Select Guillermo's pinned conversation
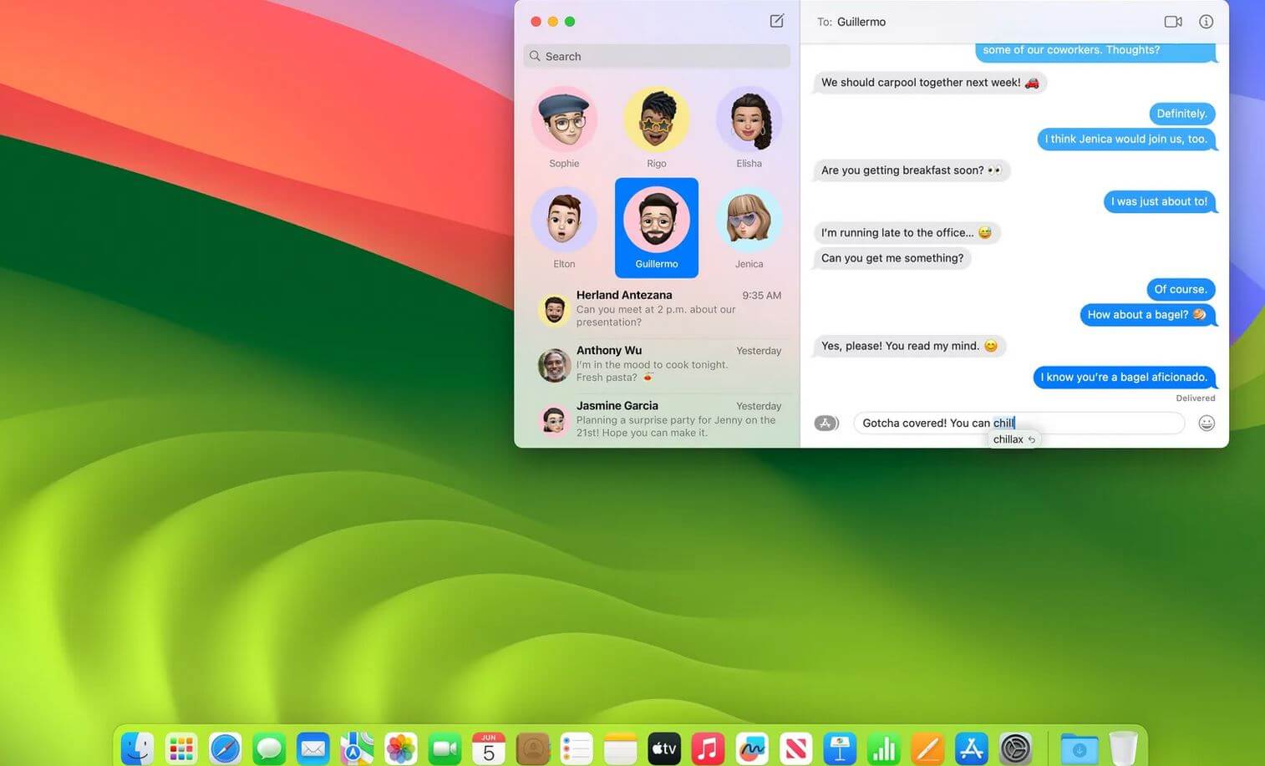Image resolution: width=1265 pixels, height=766 pixels. [x=657, y=227]
